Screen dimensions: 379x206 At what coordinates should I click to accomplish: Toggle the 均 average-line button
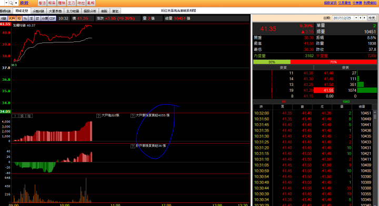coord(19,18)
